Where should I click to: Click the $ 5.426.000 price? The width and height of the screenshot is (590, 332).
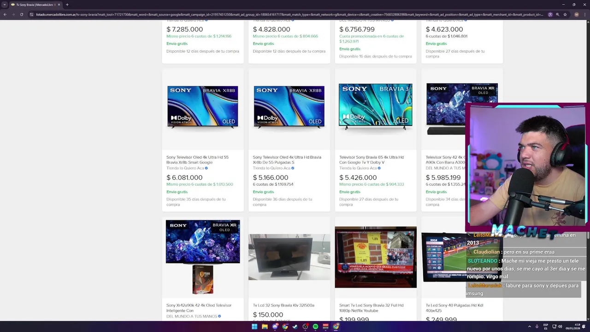(x=358, y=178)
